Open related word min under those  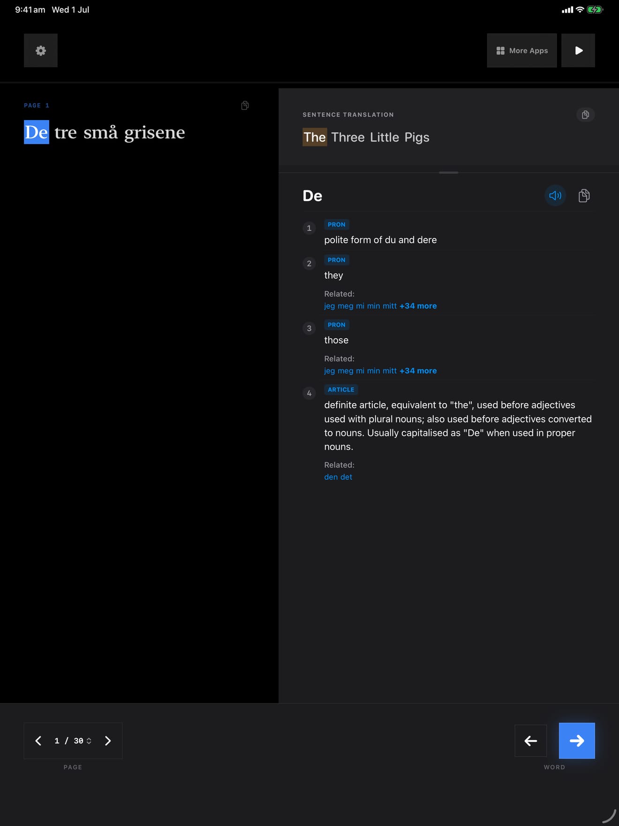pyautogui.click(x=373, y=370)
